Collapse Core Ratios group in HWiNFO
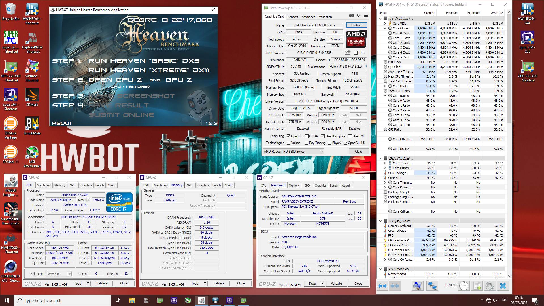Viewport: 544px width, 306px height. click(385, 96)
